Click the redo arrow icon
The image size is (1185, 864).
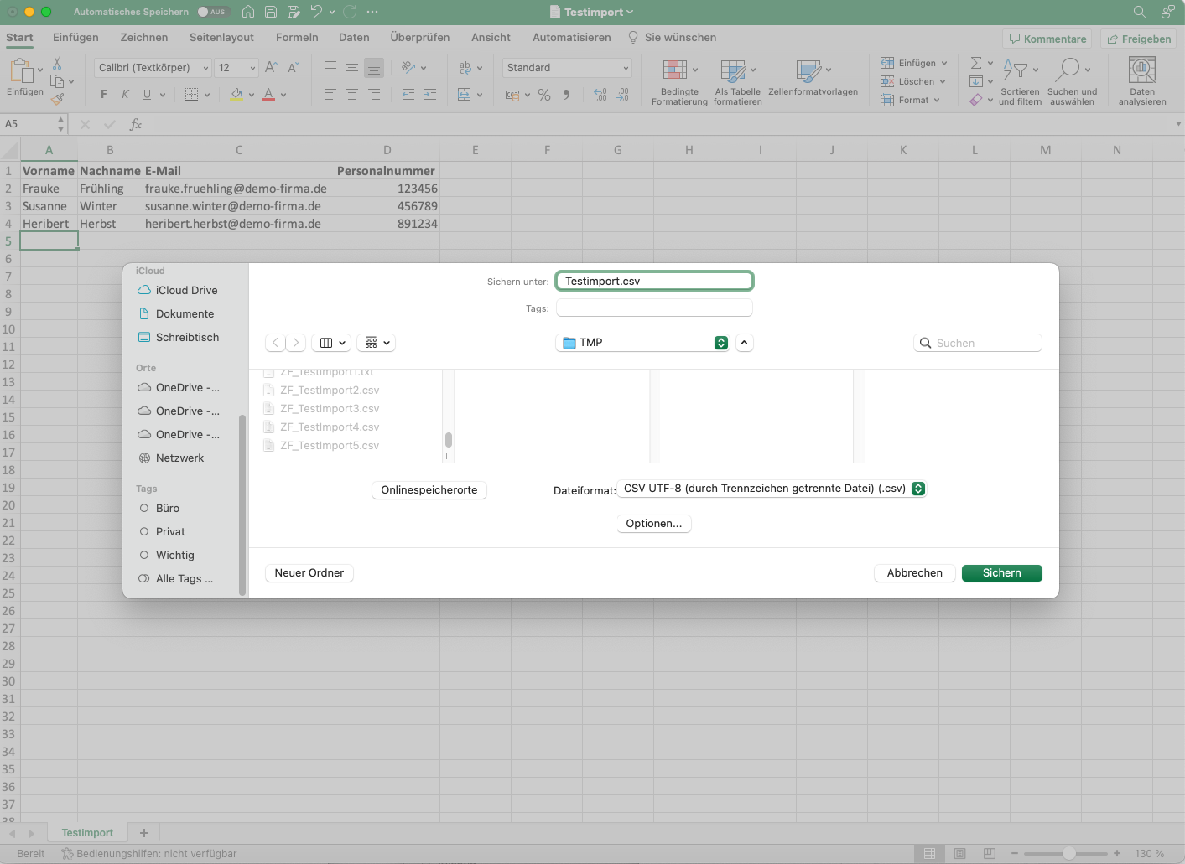point(350,12)
